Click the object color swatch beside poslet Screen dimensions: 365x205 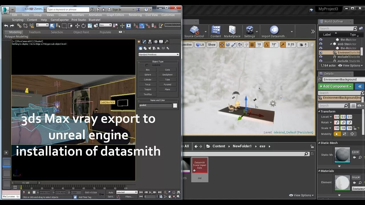click(x=175, y=105)
